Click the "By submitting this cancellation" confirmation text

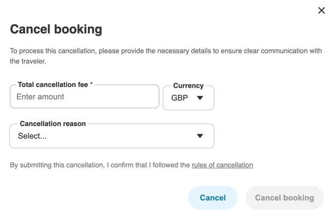tap(99, 165)
